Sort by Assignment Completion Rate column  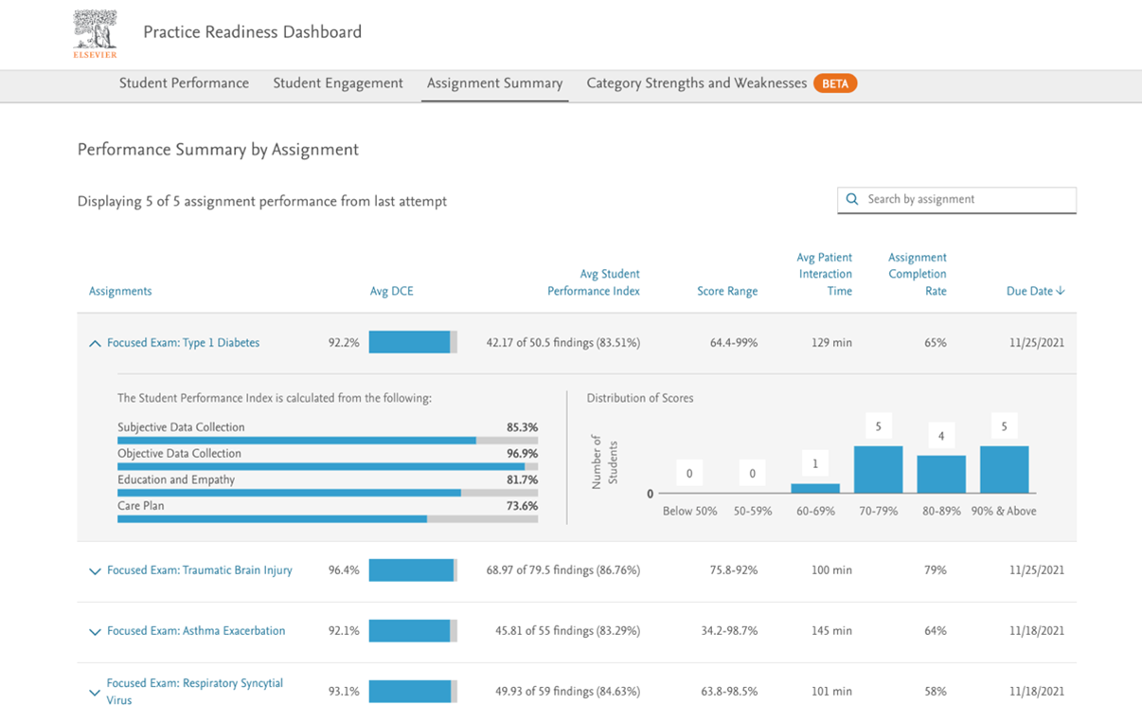pyautogui.click(x=917, y=274)
